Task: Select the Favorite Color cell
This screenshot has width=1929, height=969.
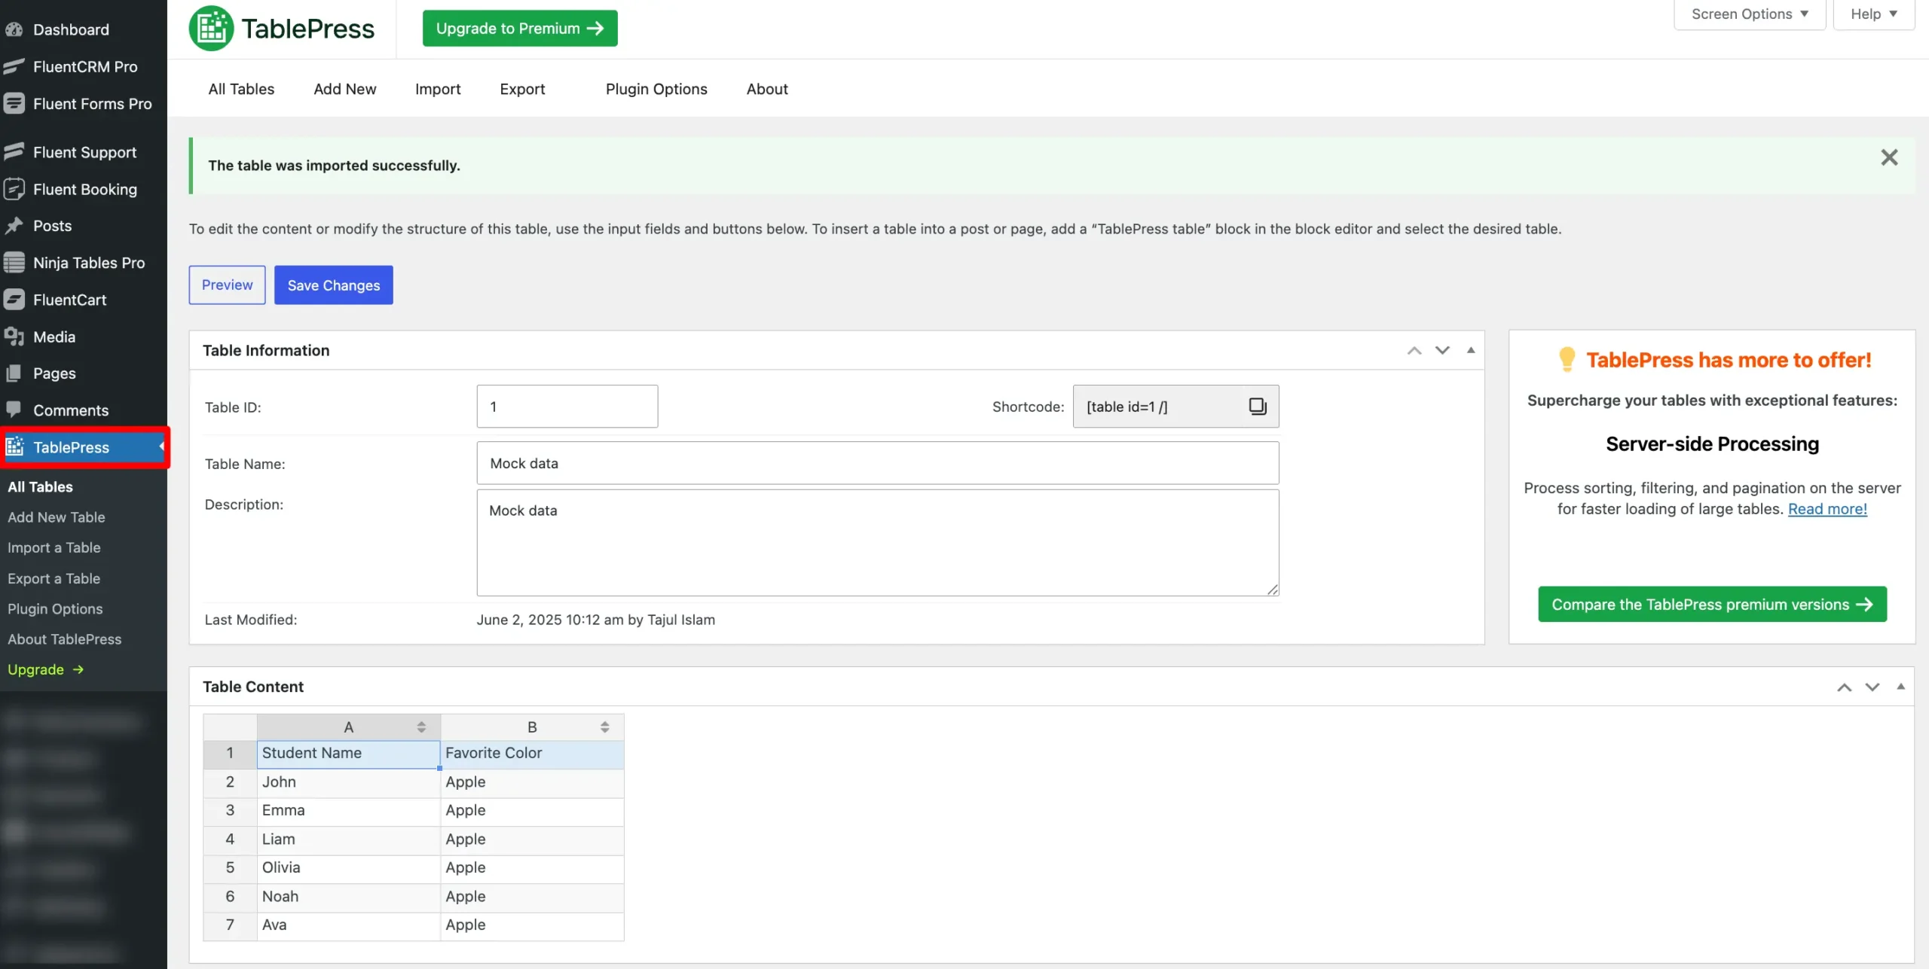Action: point(533,754)
